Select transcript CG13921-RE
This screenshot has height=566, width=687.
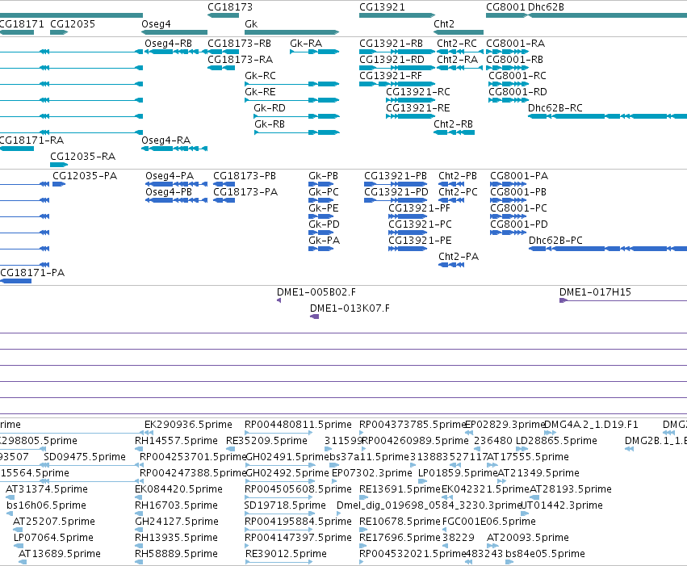tap(418, 108)
